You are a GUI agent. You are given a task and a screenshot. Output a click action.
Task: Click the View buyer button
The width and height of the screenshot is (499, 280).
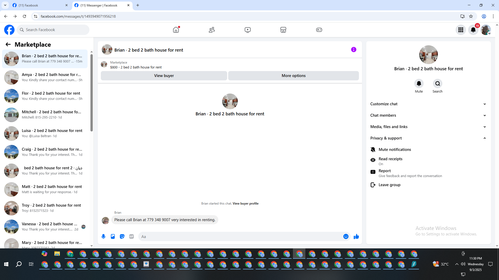164,76
